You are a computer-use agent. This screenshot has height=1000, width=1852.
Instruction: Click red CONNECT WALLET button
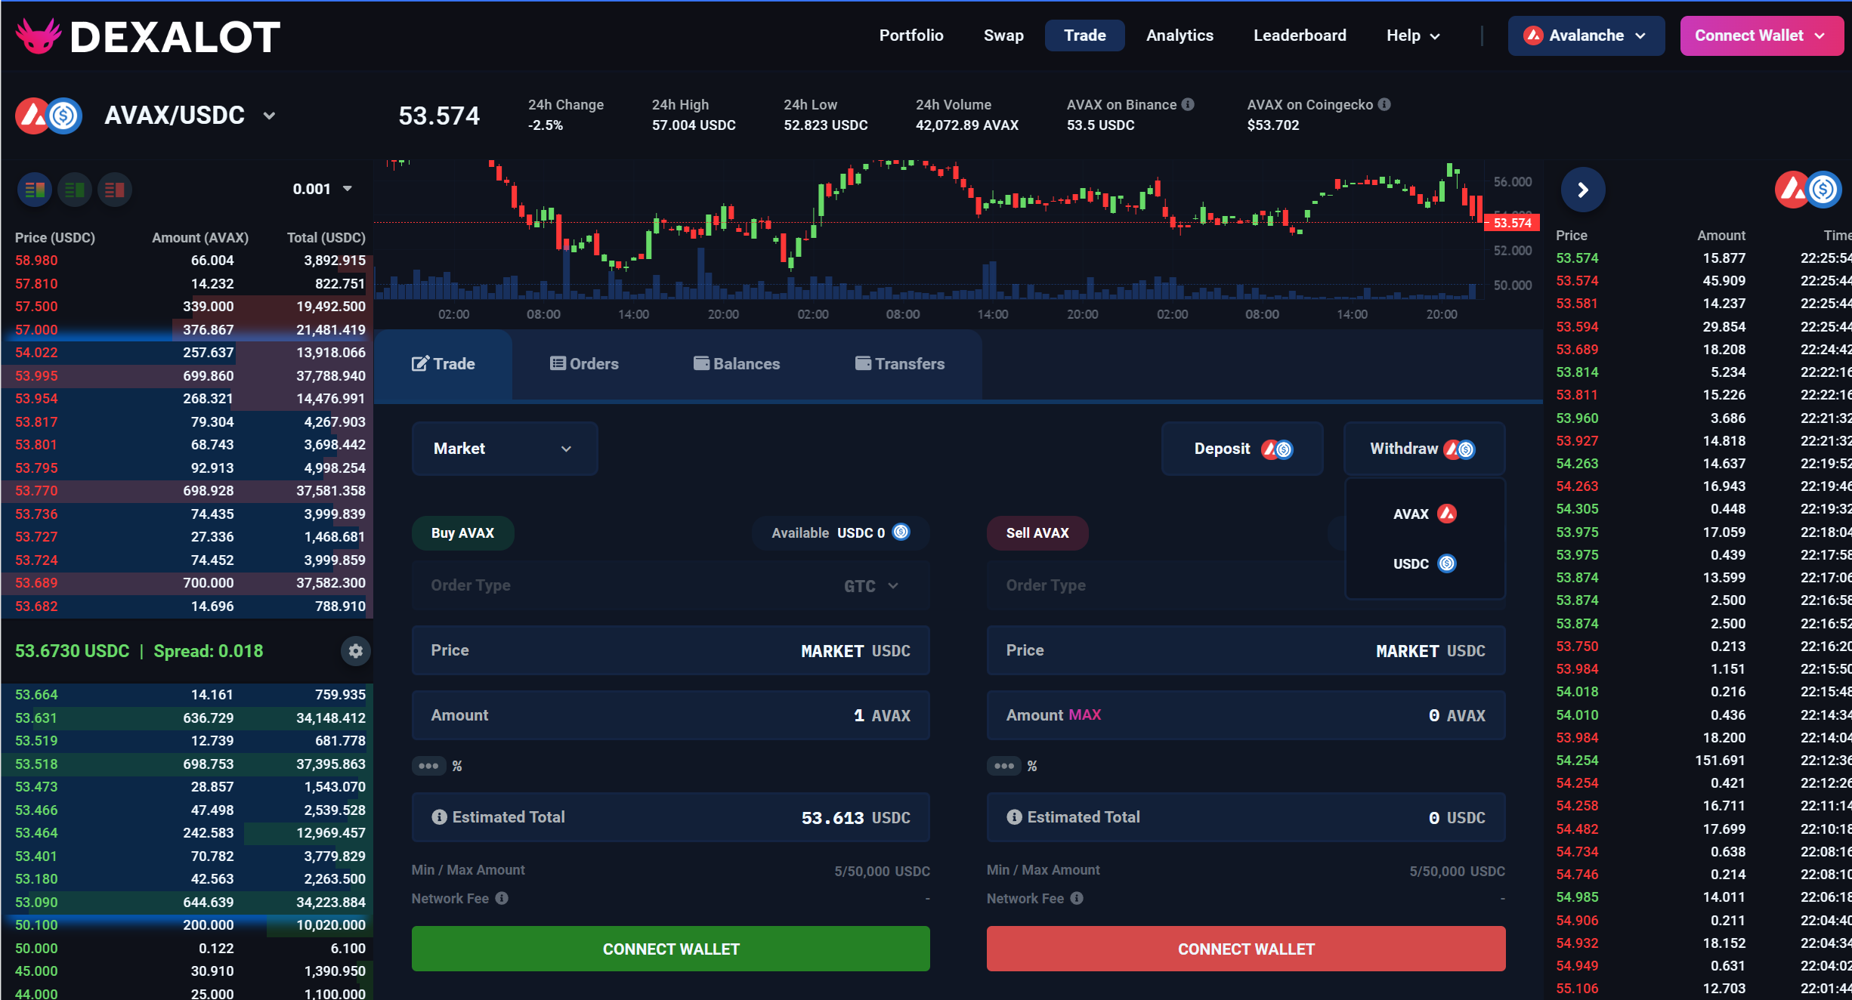click(1246, 949)
